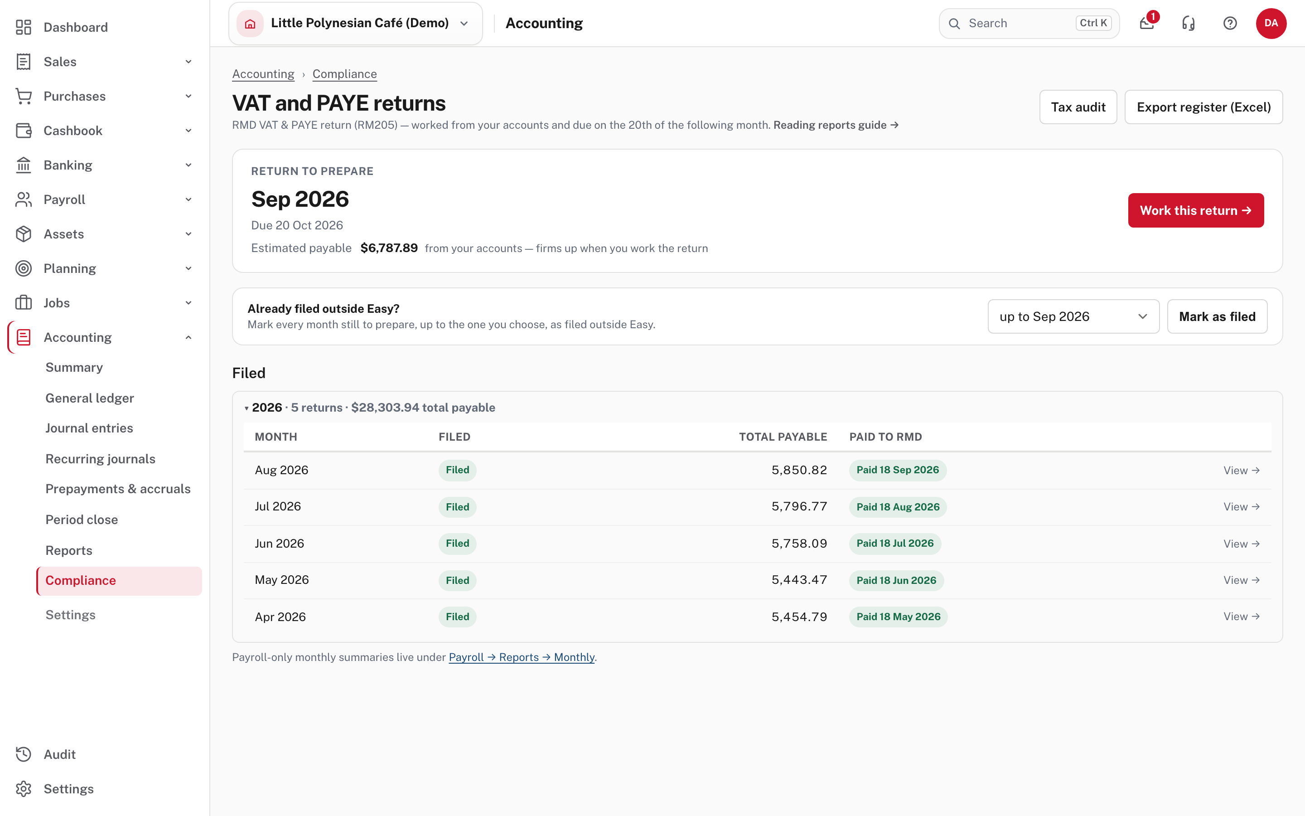This screenshot has height=816, width=1305.
Task: View the Apr 2026 return
Action: pyautogui.click(x=1242, y=617)
